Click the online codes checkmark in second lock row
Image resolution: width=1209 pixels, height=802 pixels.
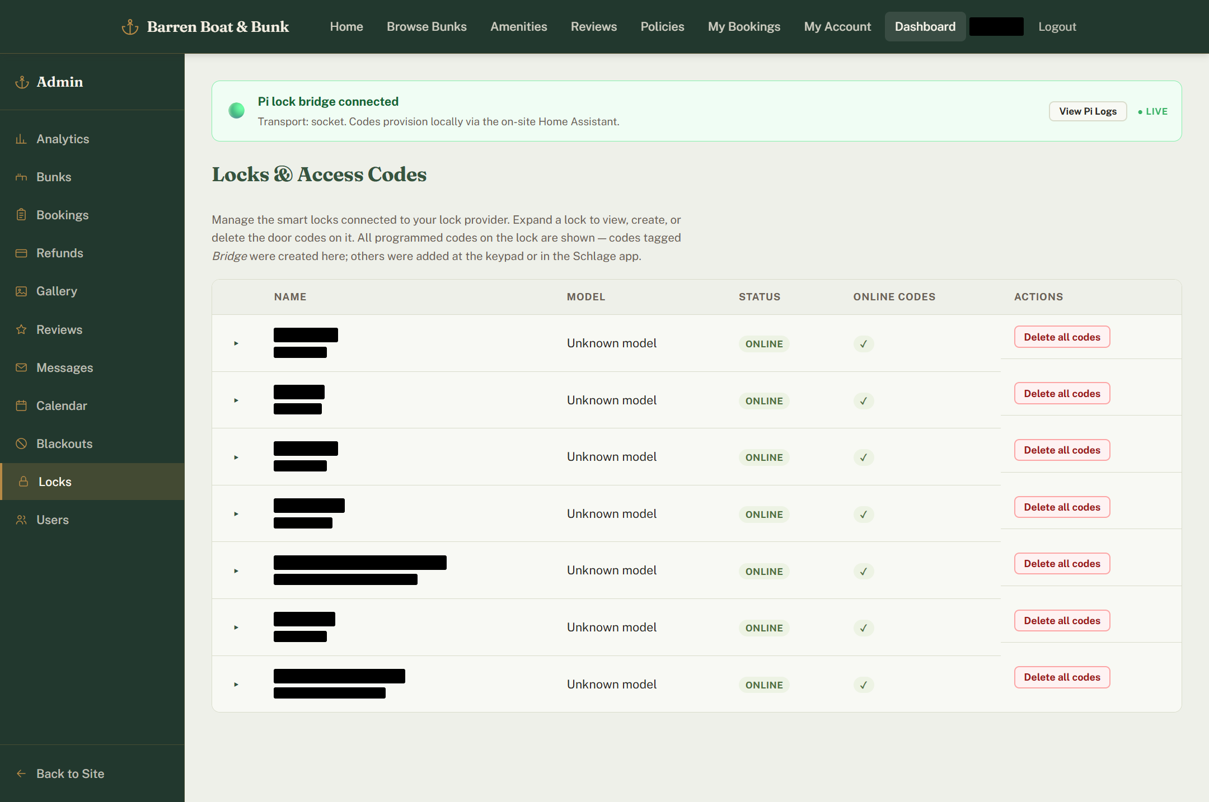tap(864, 401)
